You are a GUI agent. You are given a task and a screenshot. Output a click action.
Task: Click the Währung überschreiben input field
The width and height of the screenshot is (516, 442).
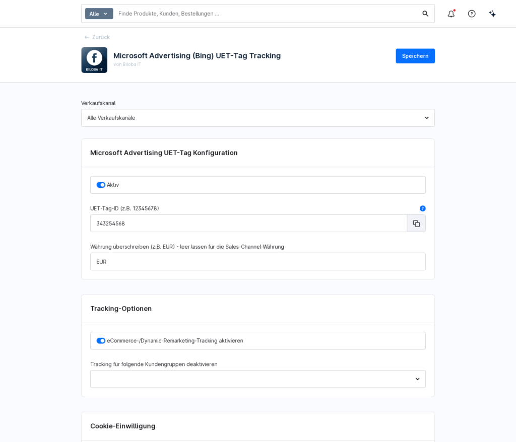coord(257,262)
